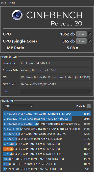
Task: Click the Details label in Ranking
Action: [81, 106]
